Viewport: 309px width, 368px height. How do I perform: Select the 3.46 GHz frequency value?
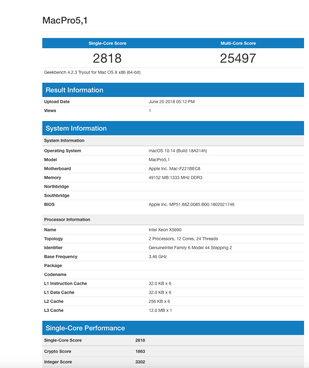coord(158,257)
